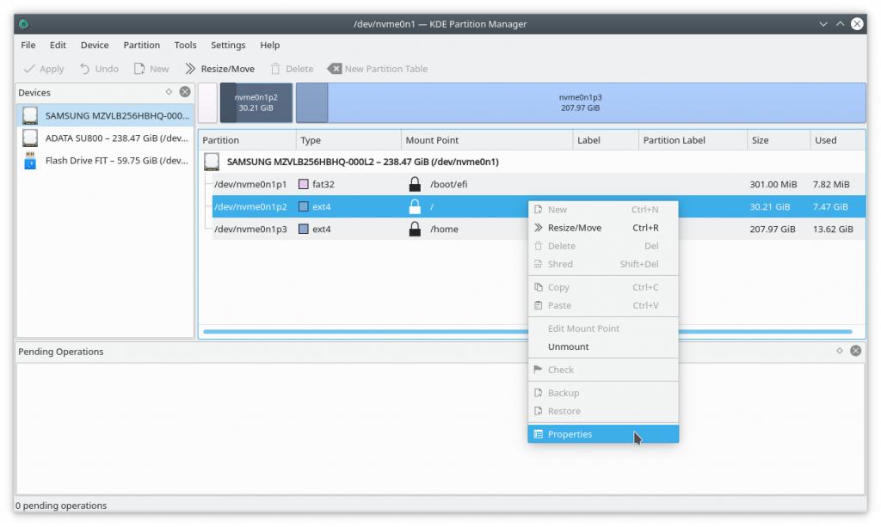
Task: Open the Tools menu
Action: pyautogui.click(x=185, y=45)
